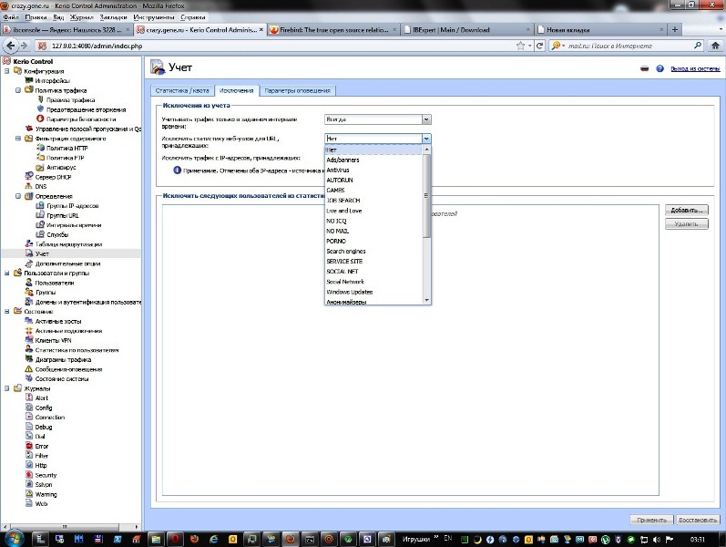Screen dimensions: 726x547
Task: Click the Добавить... button
Action: coord(688,211)
